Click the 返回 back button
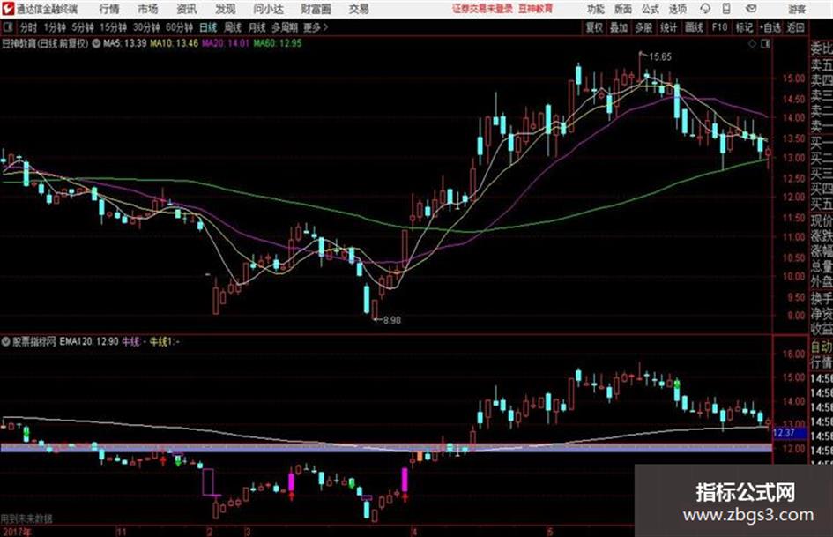The height and width of the screenshot is (537, 833). 795,27
